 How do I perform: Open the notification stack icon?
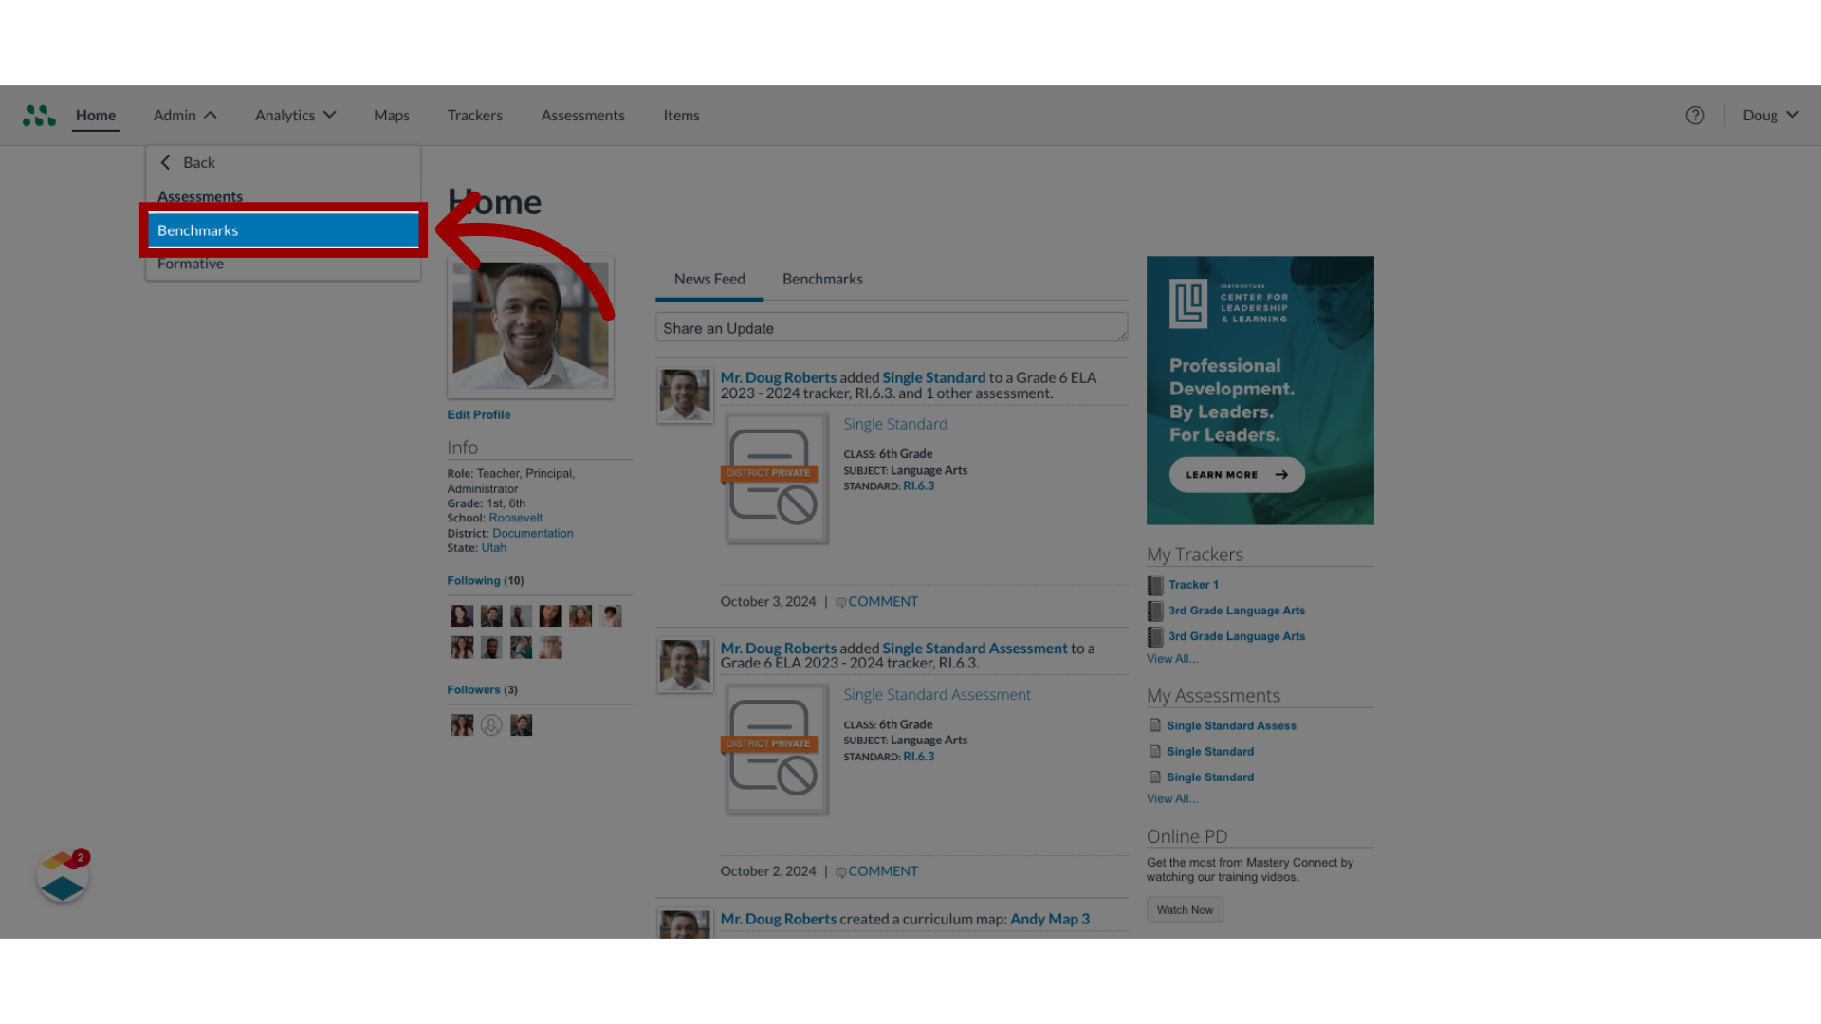pos(62,876)
